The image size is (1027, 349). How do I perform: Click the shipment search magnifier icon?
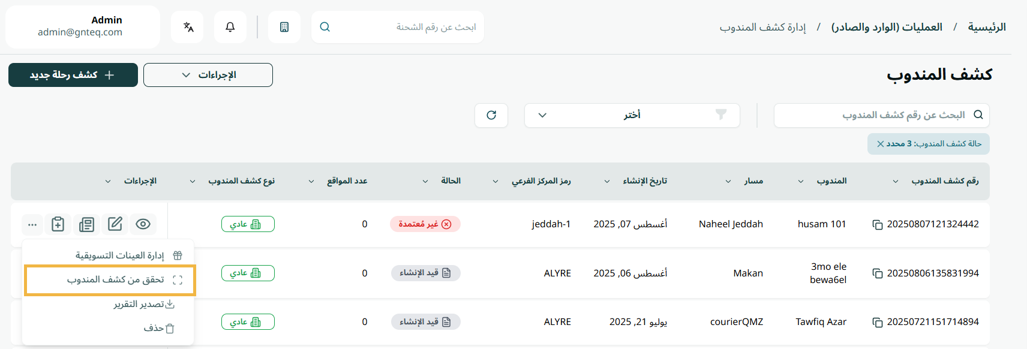(325, 27)
